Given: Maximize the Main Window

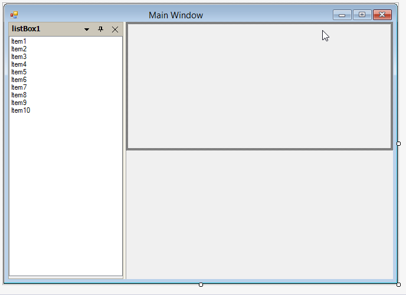Looking at the screenshot, I should (362, 15).
